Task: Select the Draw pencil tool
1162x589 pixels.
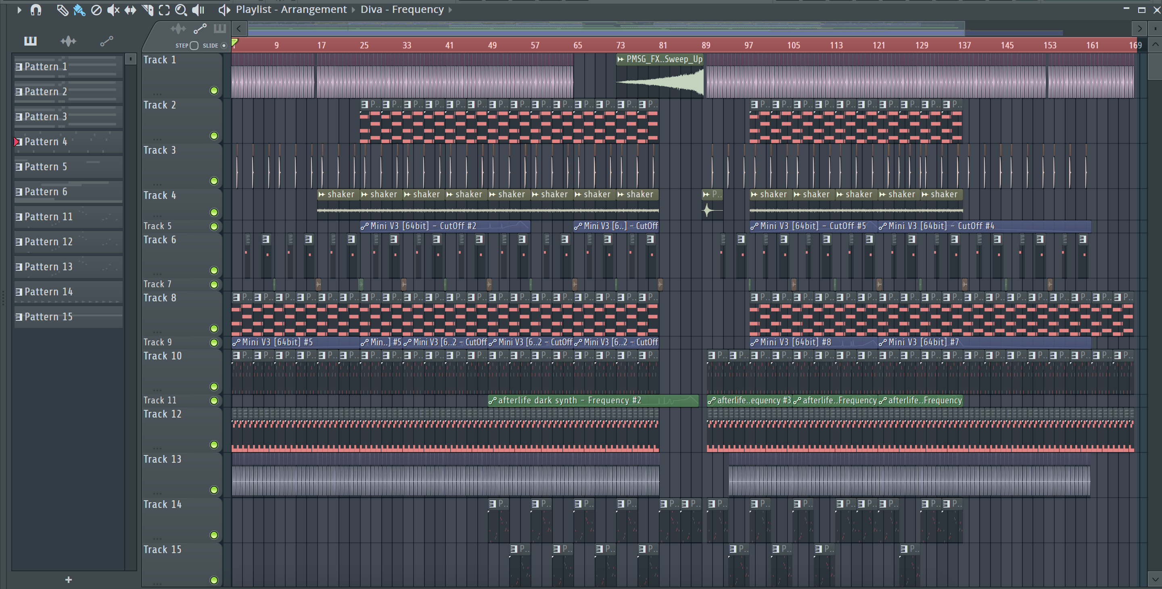Action: tap(62, 9)
